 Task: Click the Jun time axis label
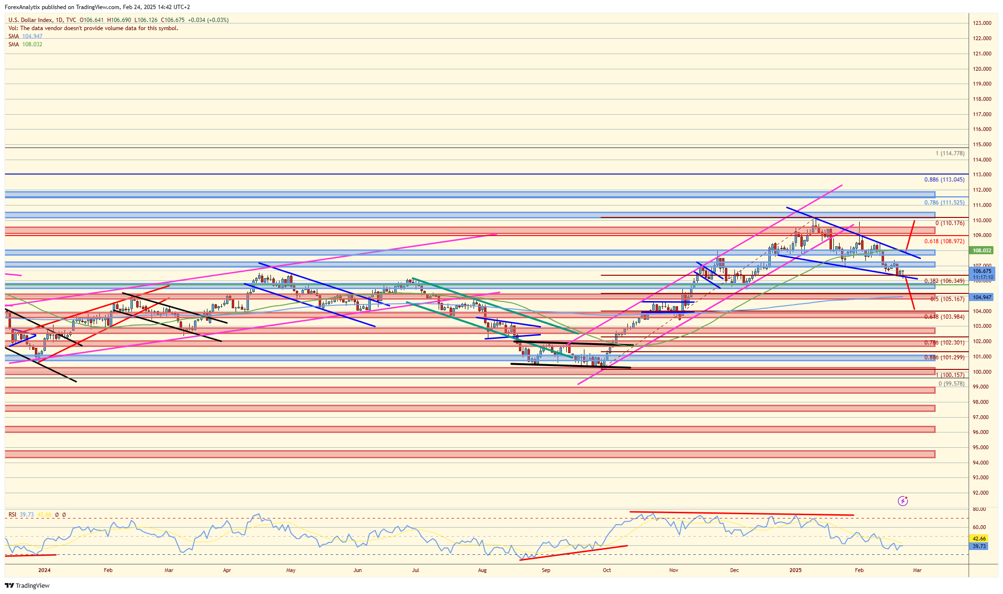(x=357, y=570)
